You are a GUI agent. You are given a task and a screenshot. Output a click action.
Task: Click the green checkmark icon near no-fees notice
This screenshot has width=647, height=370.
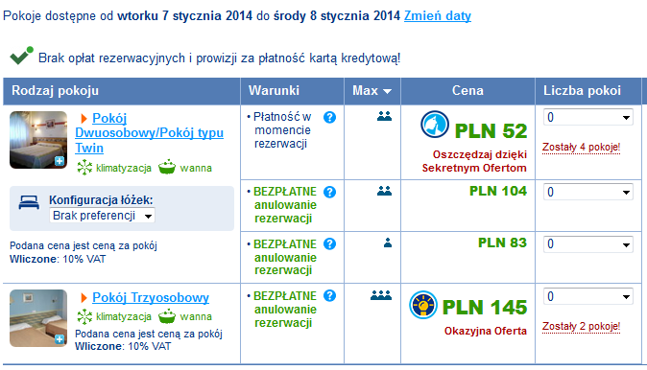21,56
